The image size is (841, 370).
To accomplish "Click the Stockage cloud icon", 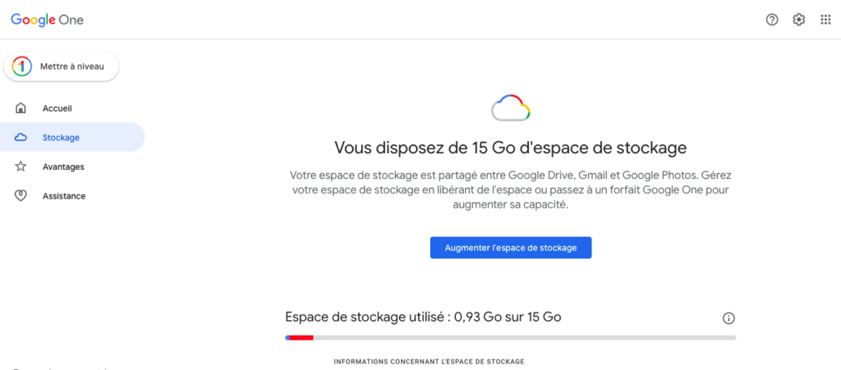I will tap(21, 138).
